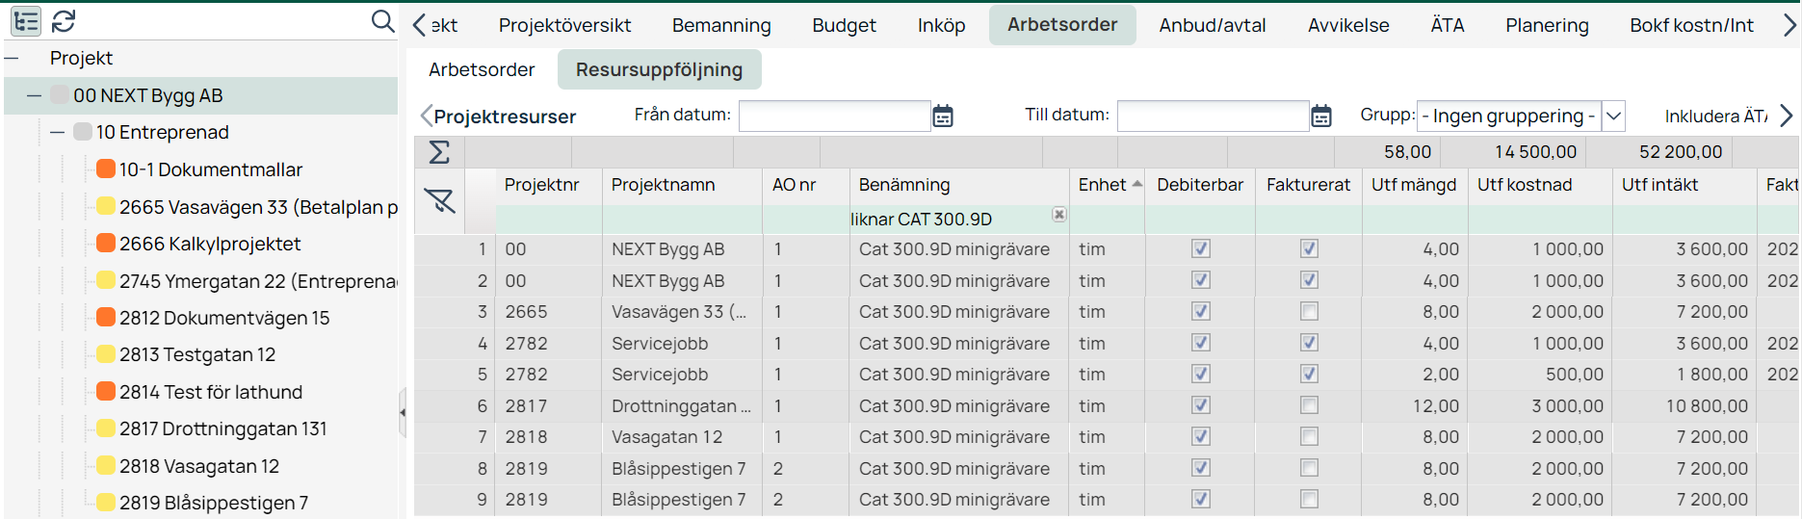The image size is (1802, 519).
Task: Open calendar picker for Till datum
Action: tap(1321, 117)
